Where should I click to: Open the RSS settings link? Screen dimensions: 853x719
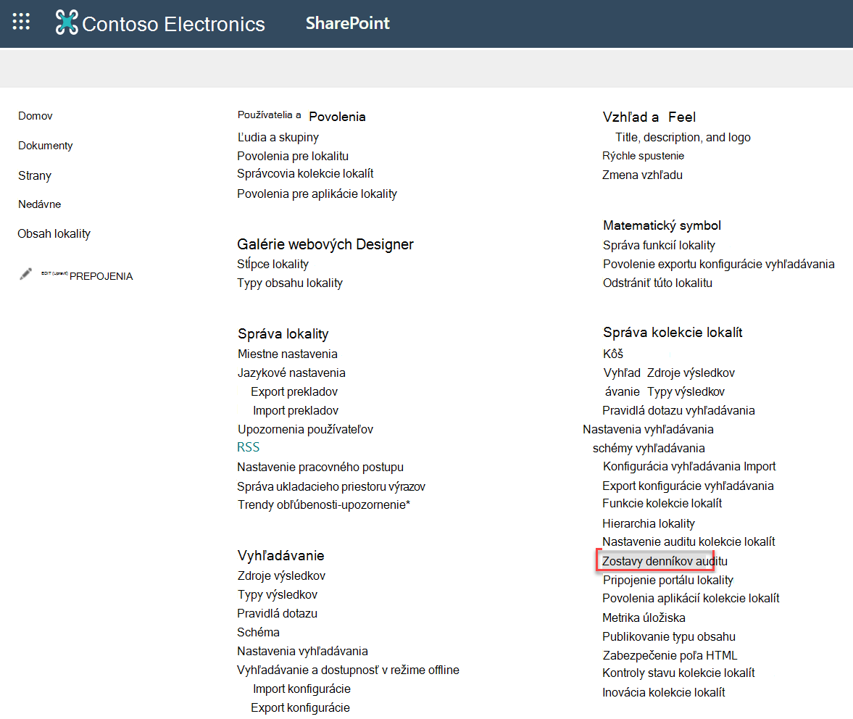[x=248, y=447]
